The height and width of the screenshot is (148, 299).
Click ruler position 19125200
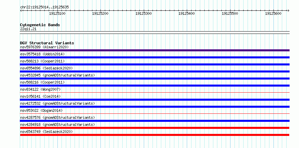coord(100,13)
